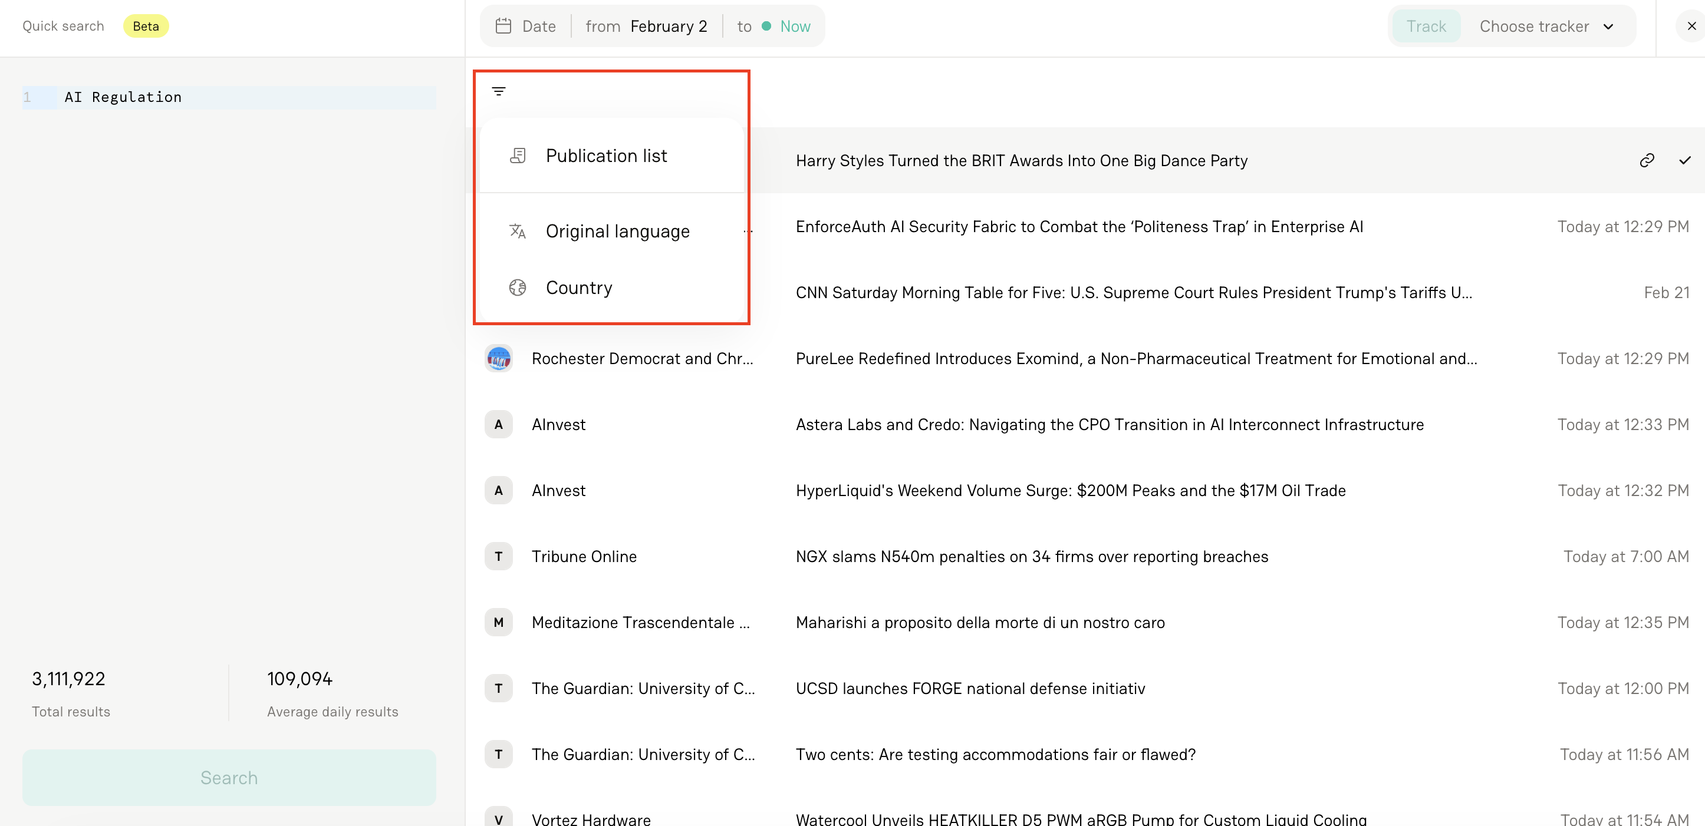Open the NGX slams N540m penalties article
The image size is (1705, 826).
coord(1031,557)
